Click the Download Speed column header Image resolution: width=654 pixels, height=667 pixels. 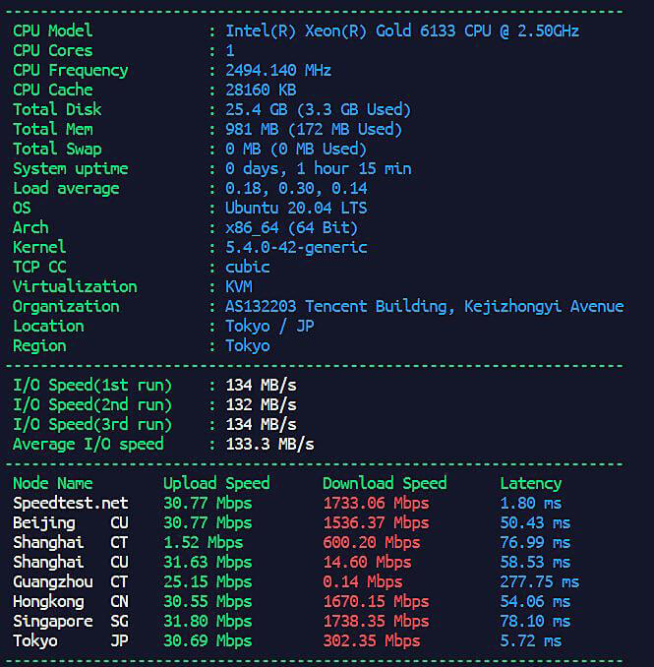coord(385,483)
